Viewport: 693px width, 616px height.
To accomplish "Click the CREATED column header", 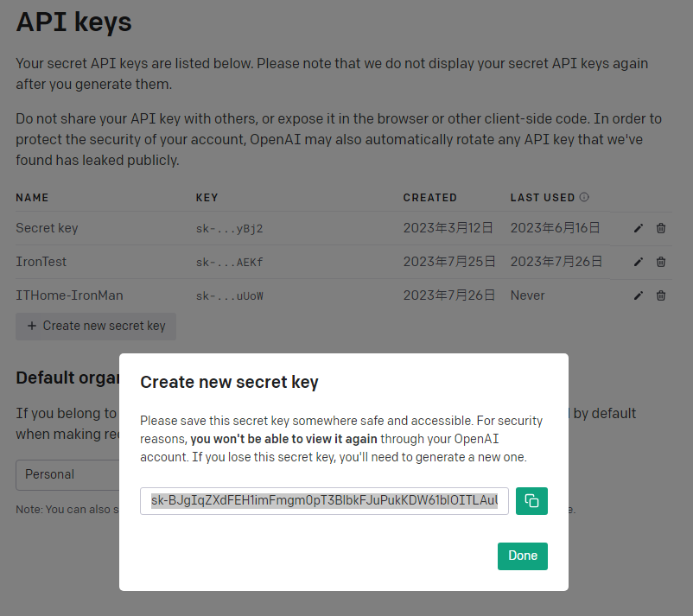I will click(429, 198).
